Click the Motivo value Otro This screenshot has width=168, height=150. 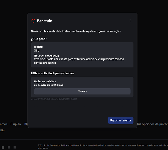37,51
